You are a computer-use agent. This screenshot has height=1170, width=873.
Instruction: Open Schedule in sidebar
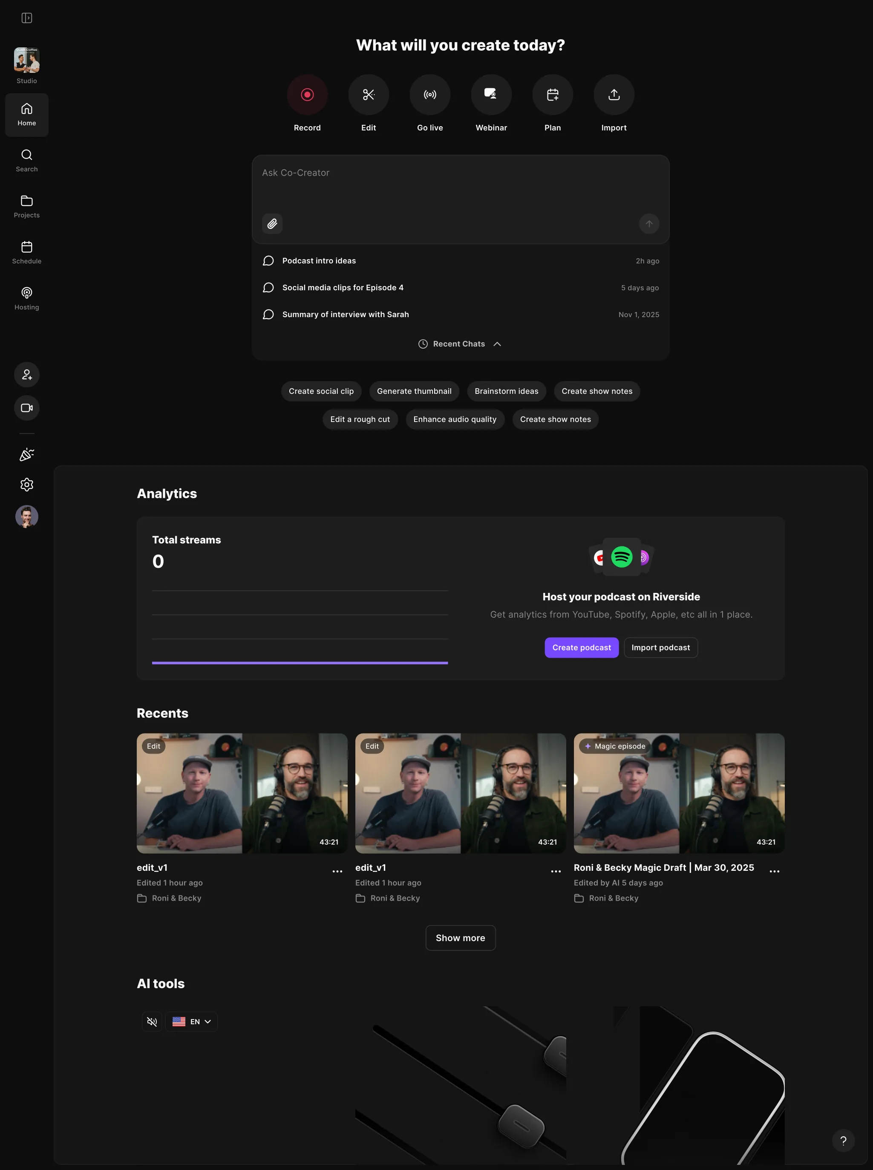click(26, 253)
